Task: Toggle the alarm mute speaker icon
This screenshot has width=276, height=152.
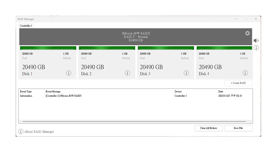Action: coord(256,41)
